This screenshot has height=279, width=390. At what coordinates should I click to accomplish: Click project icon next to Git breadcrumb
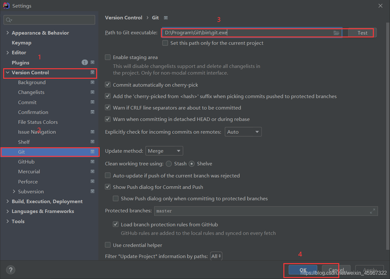[166, 18]
